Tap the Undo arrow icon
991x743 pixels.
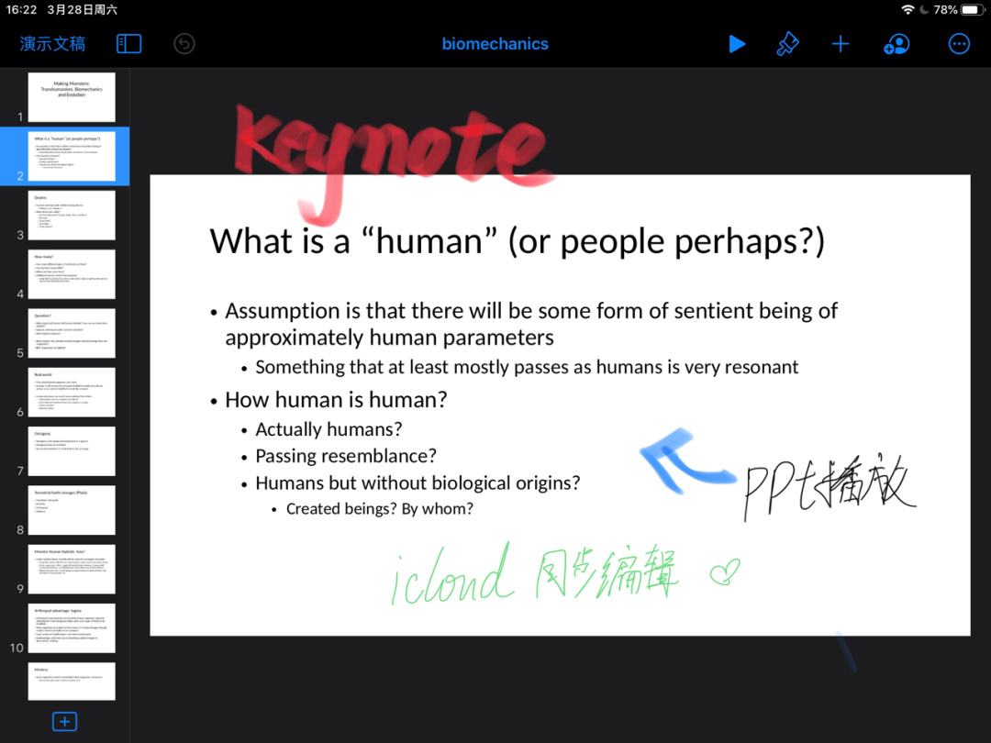pos(184,44)
